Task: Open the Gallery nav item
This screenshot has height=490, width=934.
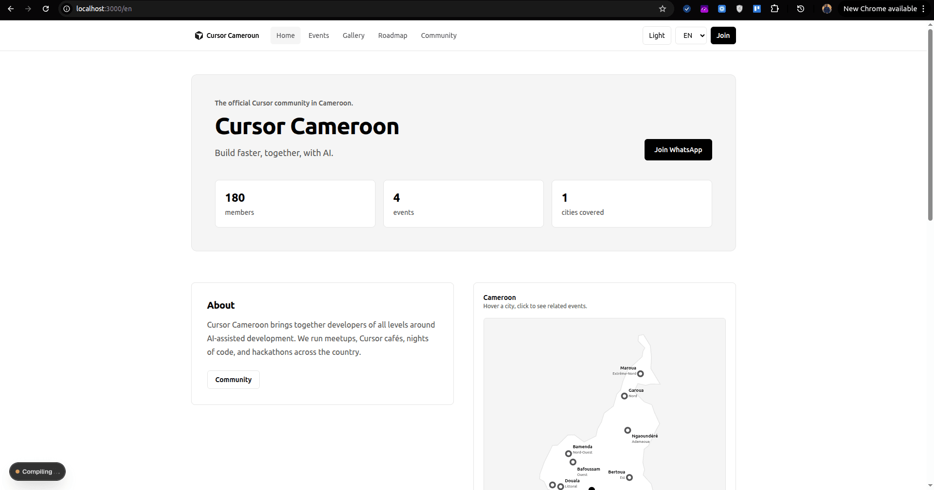Action: click(x=354, y=35)
